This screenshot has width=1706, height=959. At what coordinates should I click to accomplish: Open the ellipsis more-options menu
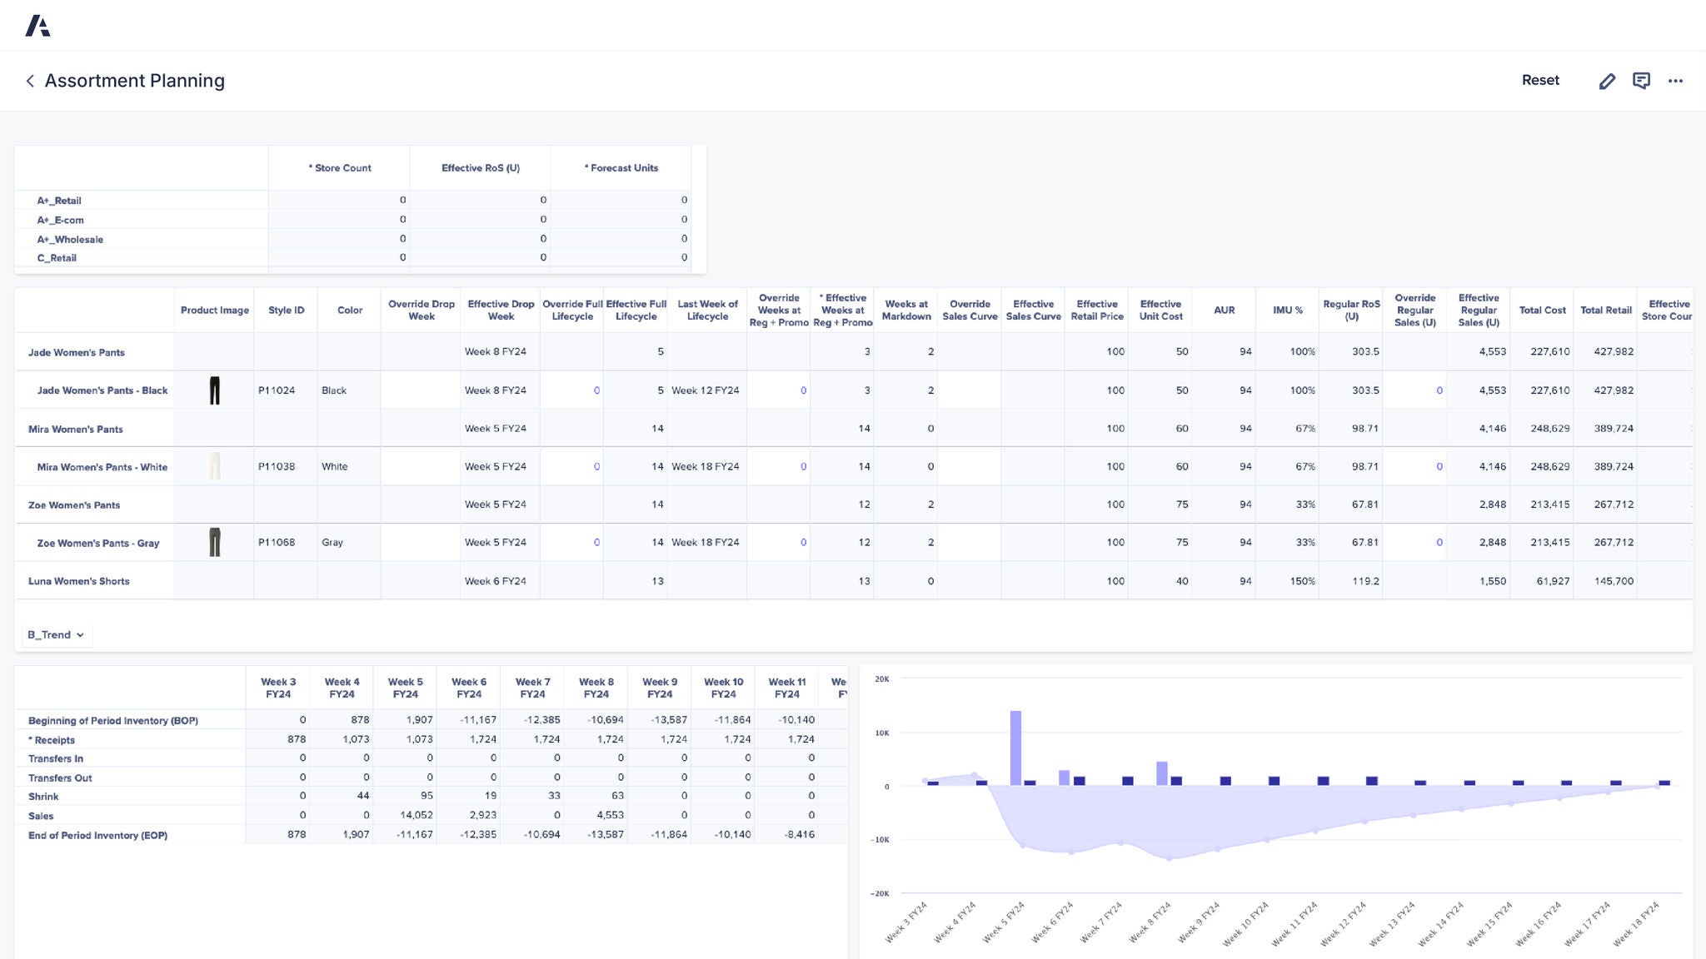click(x=1676, y=80)
